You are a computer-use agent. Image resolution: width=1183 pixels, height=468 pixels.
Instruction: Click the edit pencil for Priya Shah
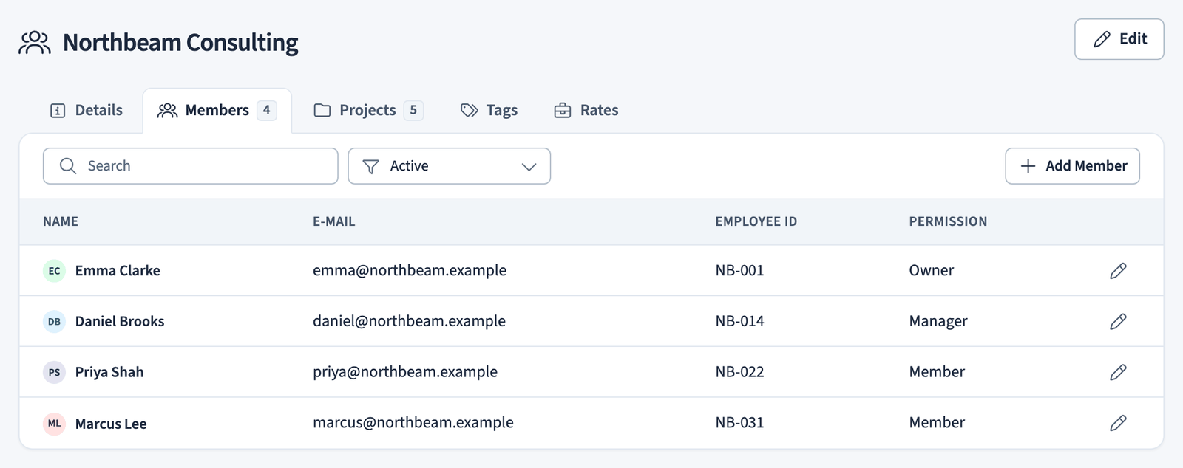point(1118,372)
